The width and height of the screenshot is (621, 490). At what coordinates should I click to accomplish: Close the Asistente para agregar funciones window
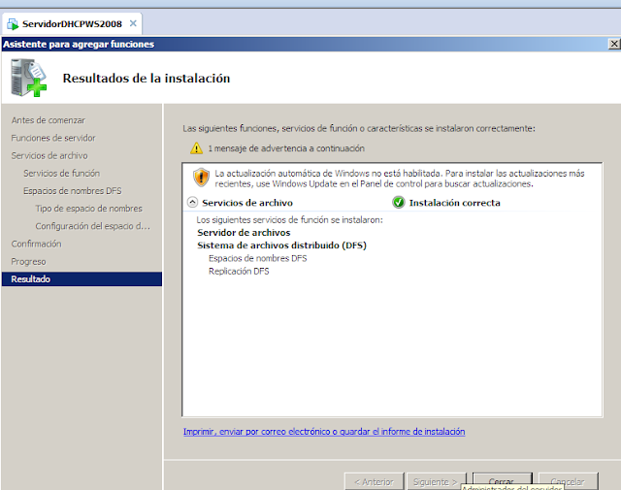coord(614,44)
